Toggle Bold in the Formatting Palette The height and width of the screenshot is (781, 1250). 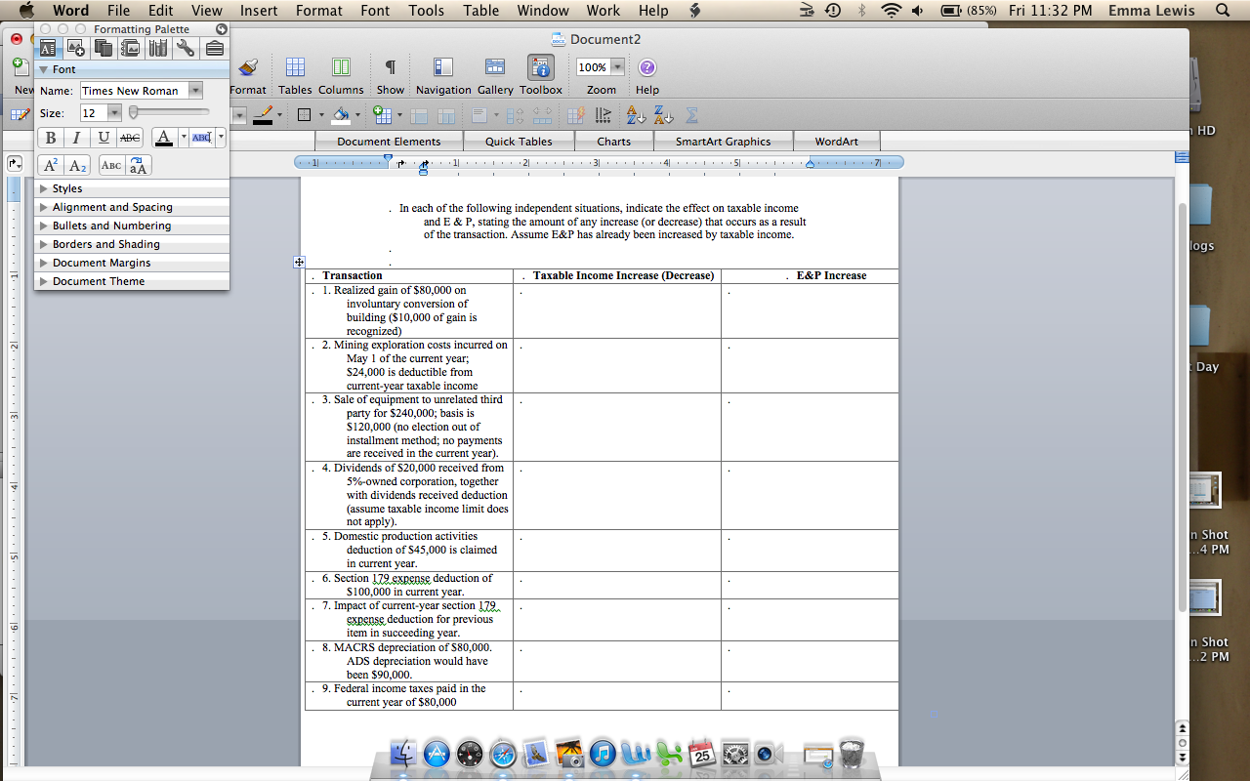51,138
